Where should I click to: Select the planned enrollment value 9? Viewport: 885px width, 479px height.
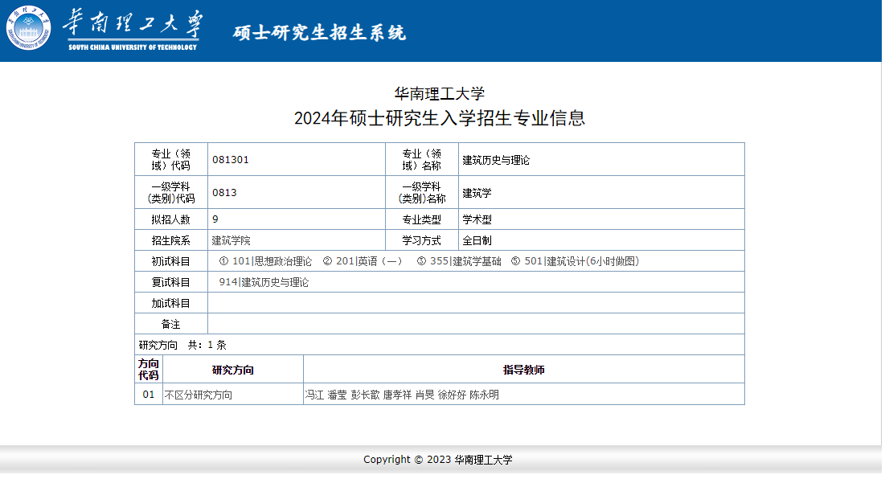click(x=215, y=219)
